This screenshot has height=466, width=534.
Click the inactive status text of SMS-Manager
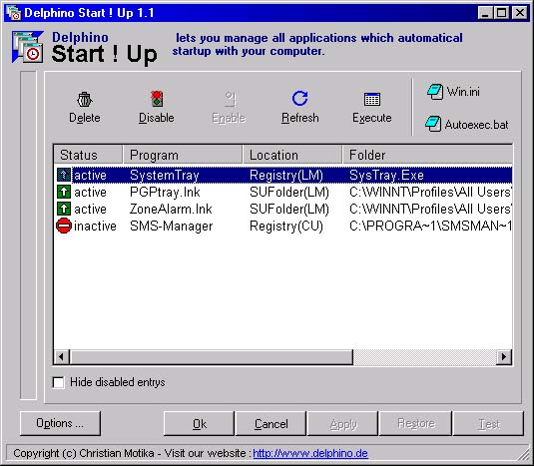tap(95, 226)
